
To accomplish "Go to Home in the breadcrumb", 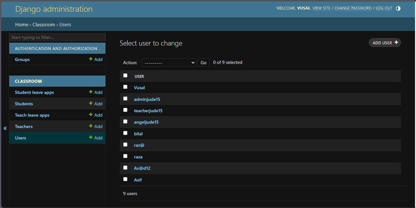I will 22,25.
